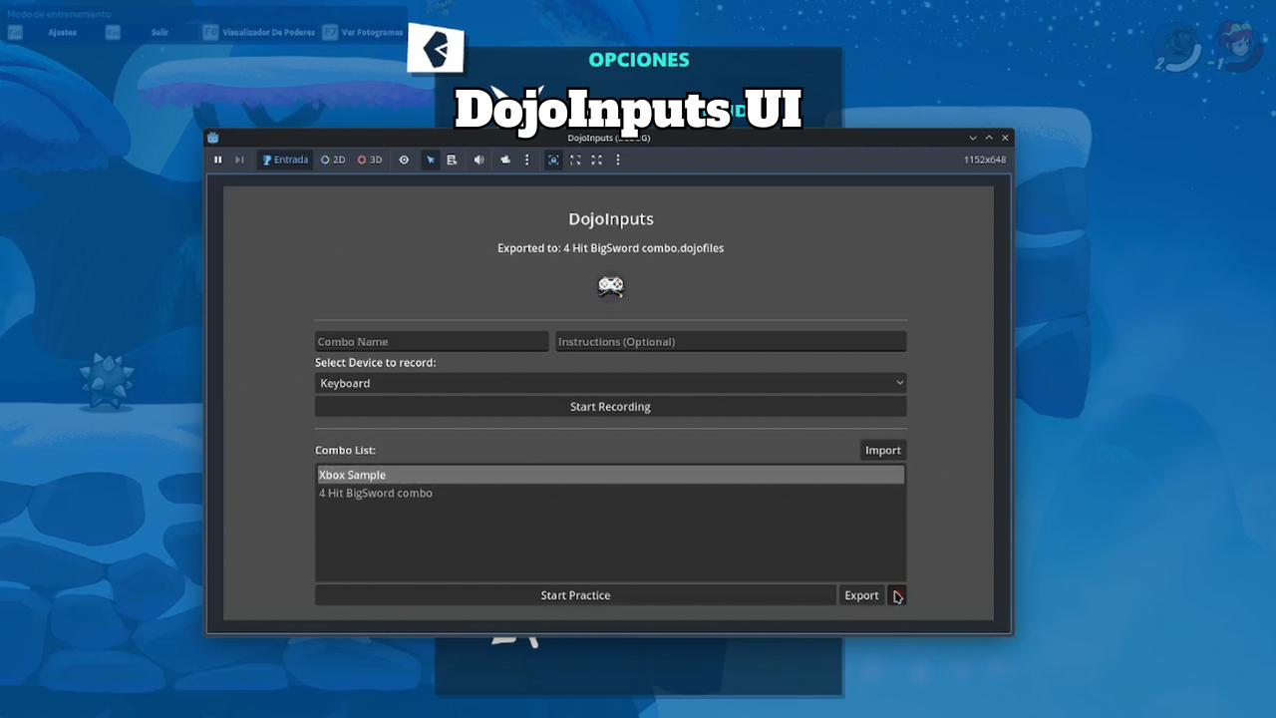Click the keep aspect expand icon
Image resolution: width=1276 pixels, height=718 pixels.
tap(575, 160)
